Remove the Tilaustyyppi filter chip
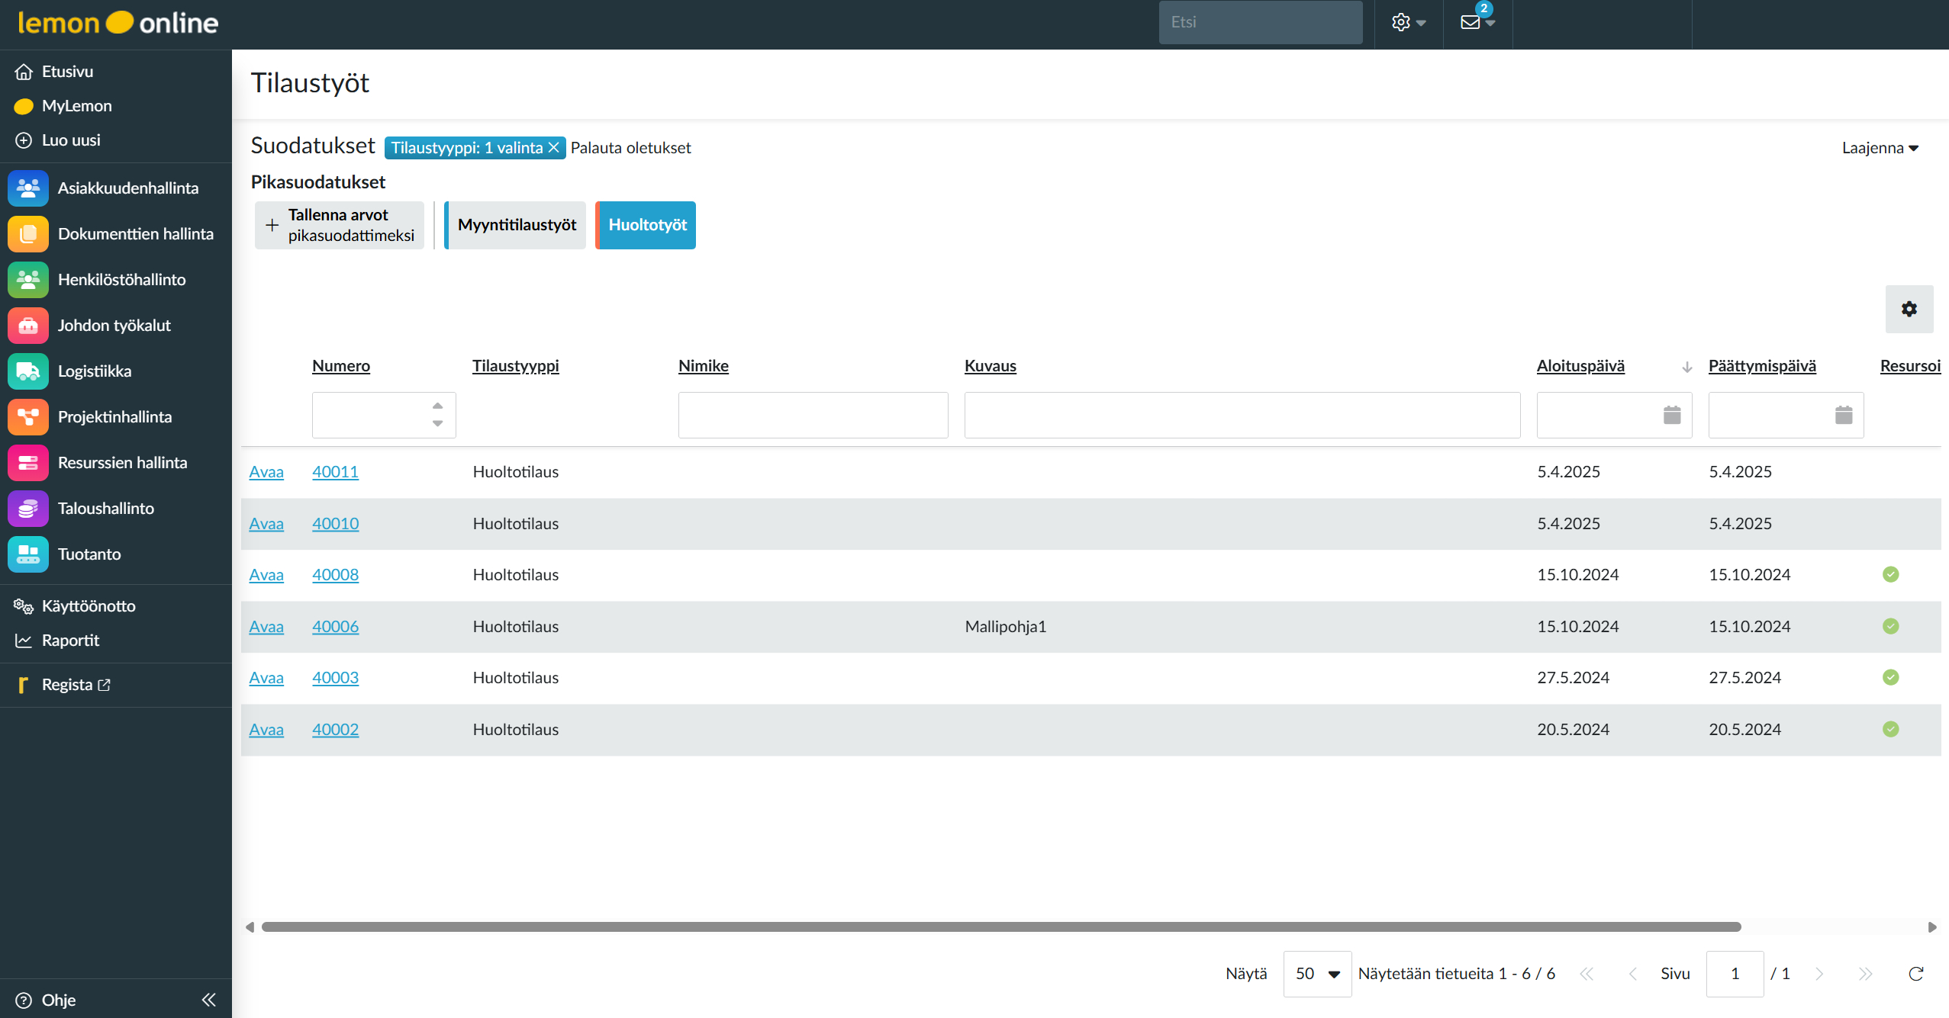The height and width of the screenshot is (1018, 1949). 554,148
